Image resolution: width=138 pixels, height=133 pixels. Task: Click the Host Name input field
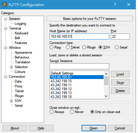(79, 36)
